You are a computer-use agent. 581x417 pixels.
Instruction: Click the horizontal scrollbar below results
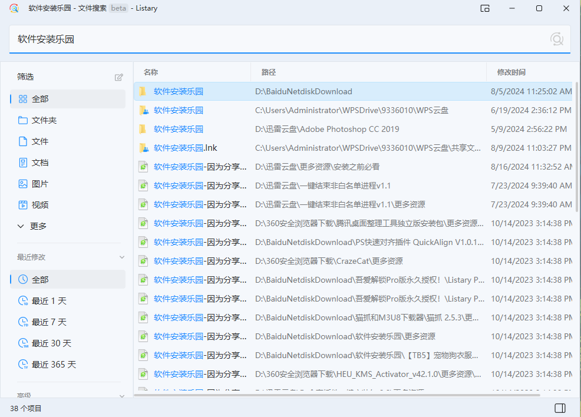click(337, 395)
